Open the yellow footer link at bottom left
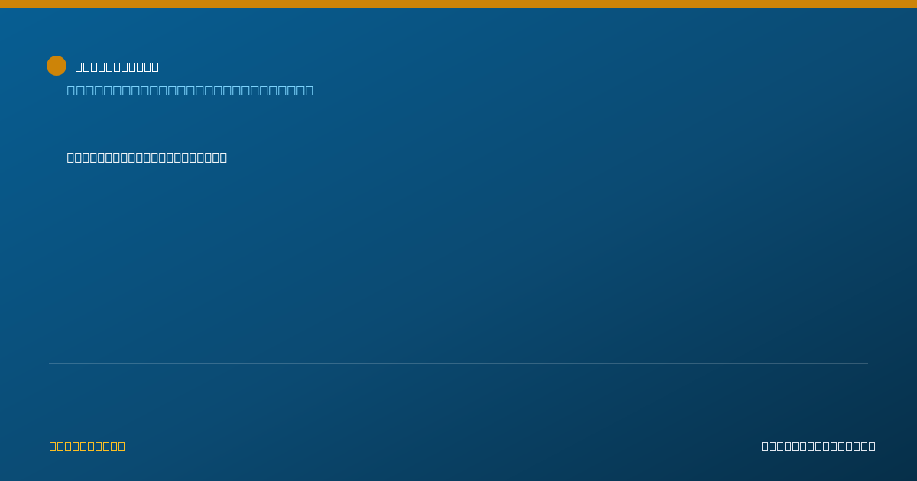 tap(87, 446)
